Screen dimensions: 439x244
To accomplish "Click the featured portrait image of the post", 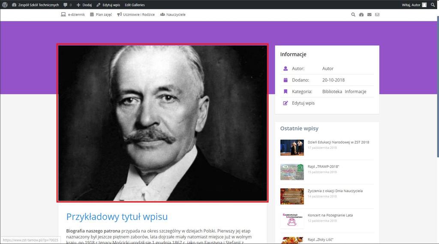I will click(162, 123).
